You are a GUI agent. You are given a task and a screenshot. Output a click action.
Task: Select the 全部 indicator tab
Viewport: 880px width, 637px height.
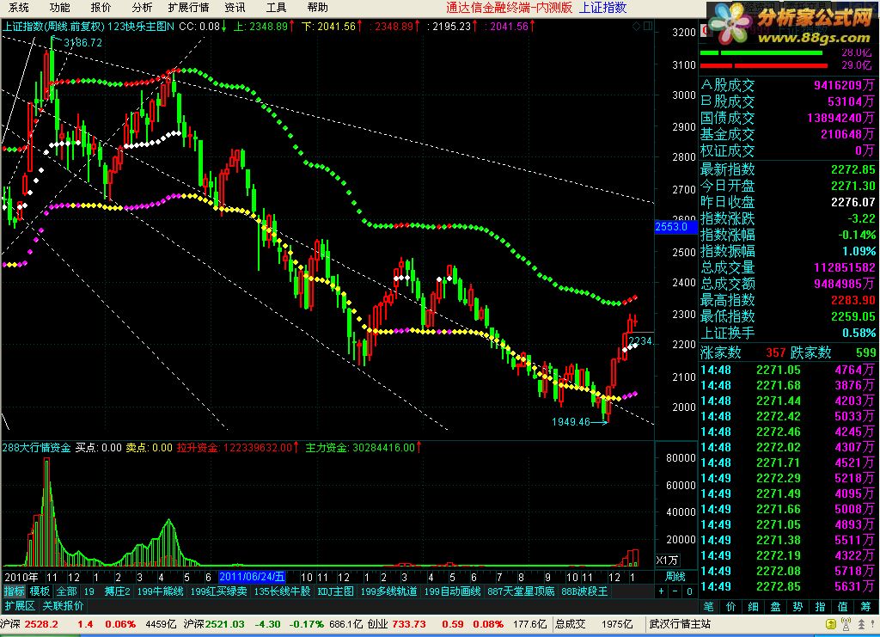tap(66, 591)
